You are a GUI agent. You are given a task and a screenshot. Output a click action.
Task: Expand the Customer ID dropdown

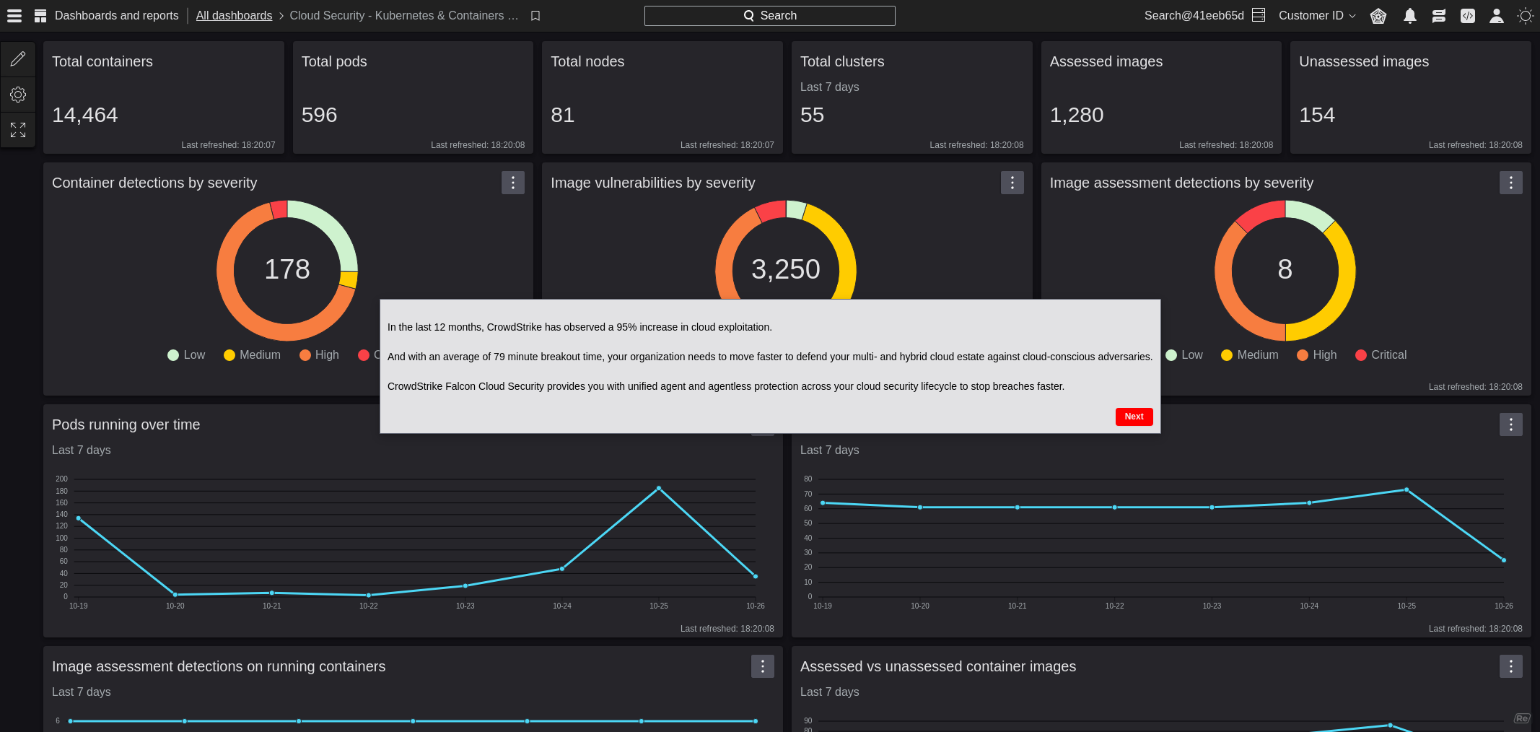coord(1316,15)
